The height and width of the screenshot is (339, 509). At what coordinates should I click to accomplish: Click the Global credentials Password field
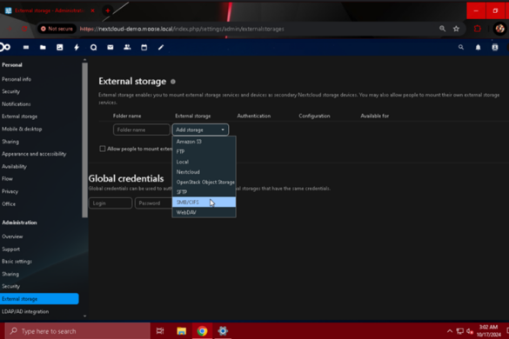tap(153, 203)
